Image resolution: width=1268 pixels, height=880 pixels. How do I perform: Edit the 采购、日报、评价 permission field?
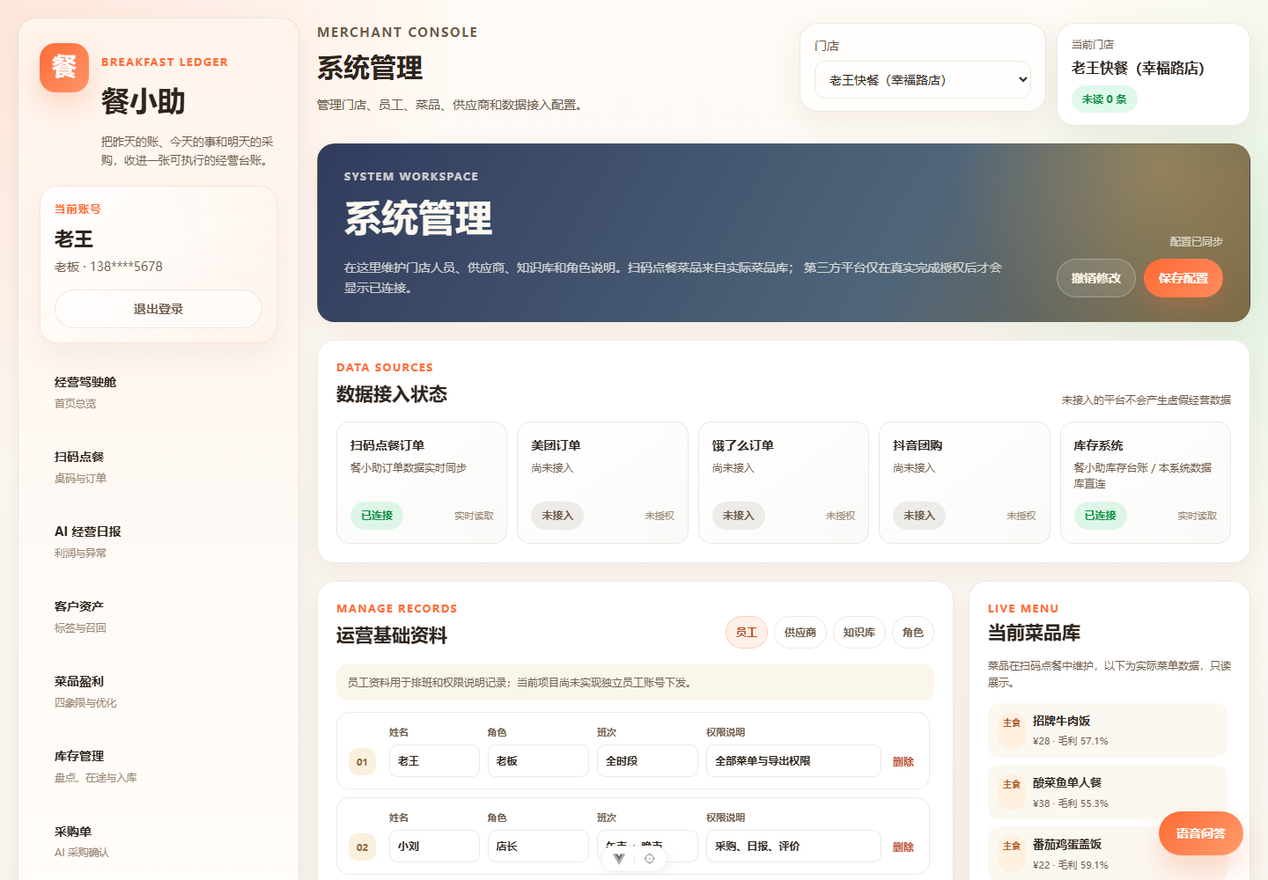pos(793,847)
